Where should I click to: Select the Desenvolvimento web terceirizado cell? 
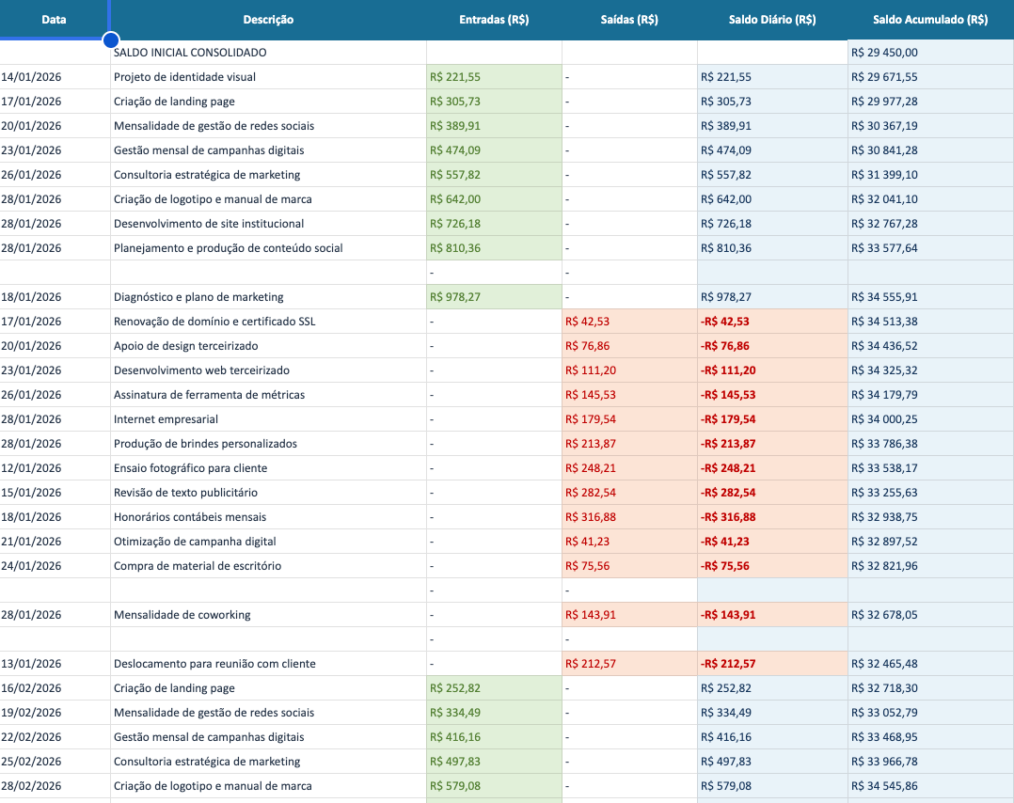pyautogui.click(x=268, y=370)
